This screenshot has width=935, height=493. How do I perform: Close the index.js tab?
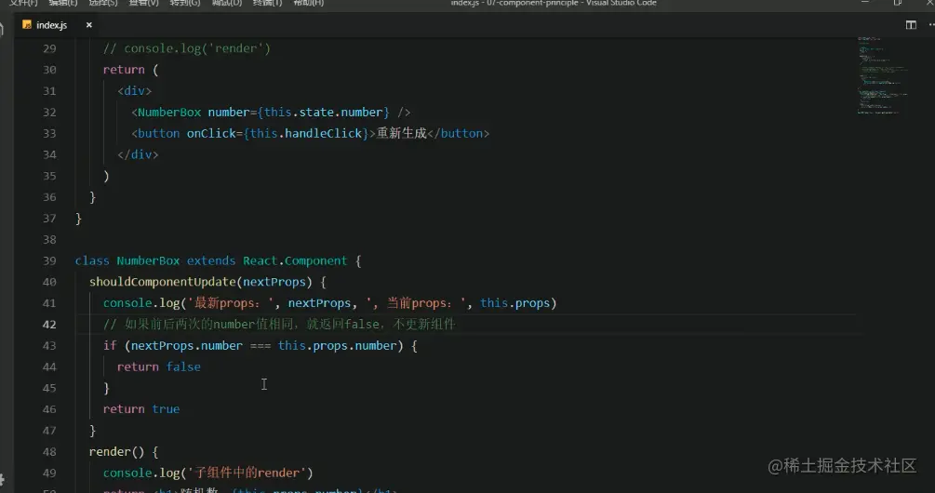coord(89,25)
